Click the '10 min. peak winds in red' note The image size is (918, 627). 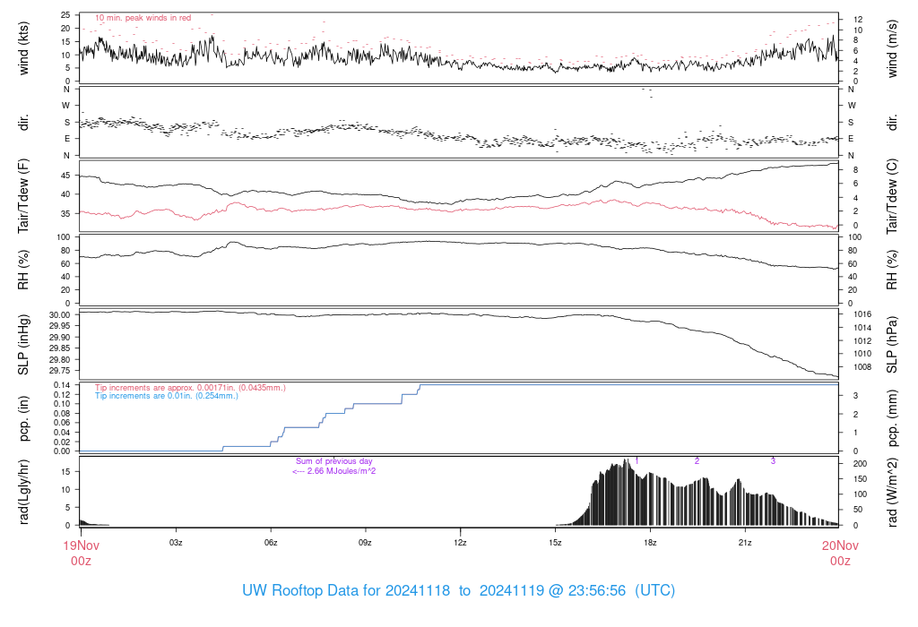(x=143, y=18)
